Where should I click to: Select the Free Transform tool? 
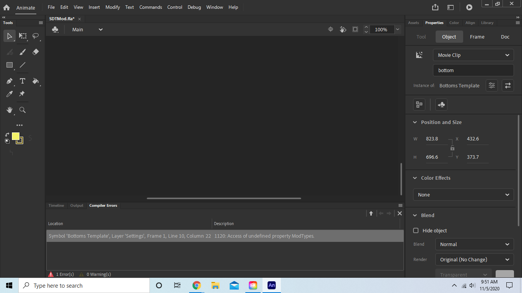coord(23,36)
